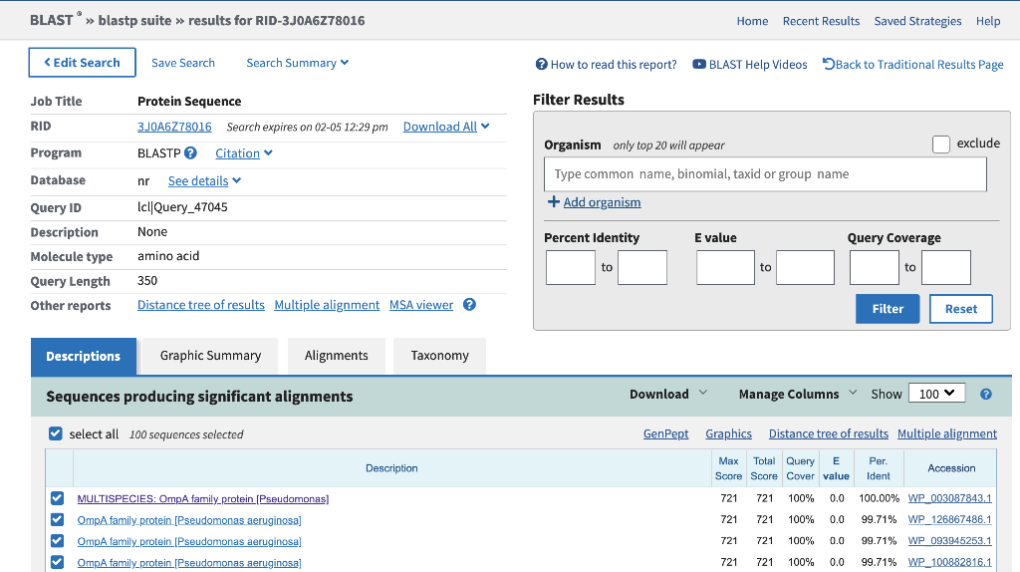Viewport: 1020px width, 572px height.
Task: Sort by the Total Score column header
Action: (764, 468)
